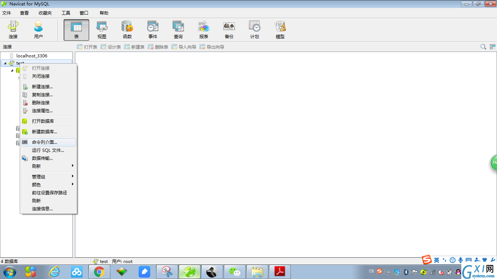Choose 新建连接... in the context menu
Viewport: 497px width, 279px height.
click(x=48, y=87)
